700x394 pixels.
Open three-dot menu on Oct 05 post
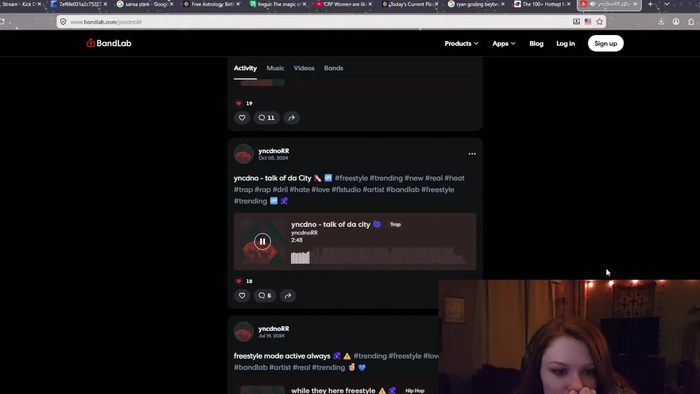click(472, 154)
